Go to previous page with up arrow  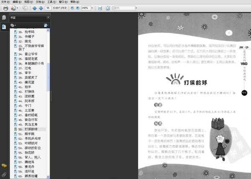[35, 8]
